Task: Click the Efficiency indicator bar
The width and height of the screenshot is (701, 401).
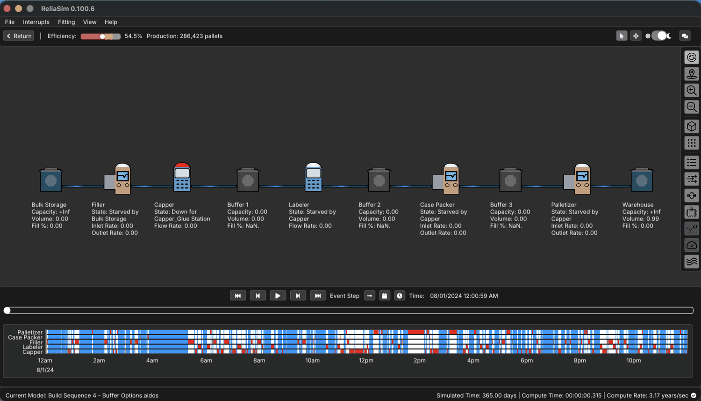Action: pos(100,36)
